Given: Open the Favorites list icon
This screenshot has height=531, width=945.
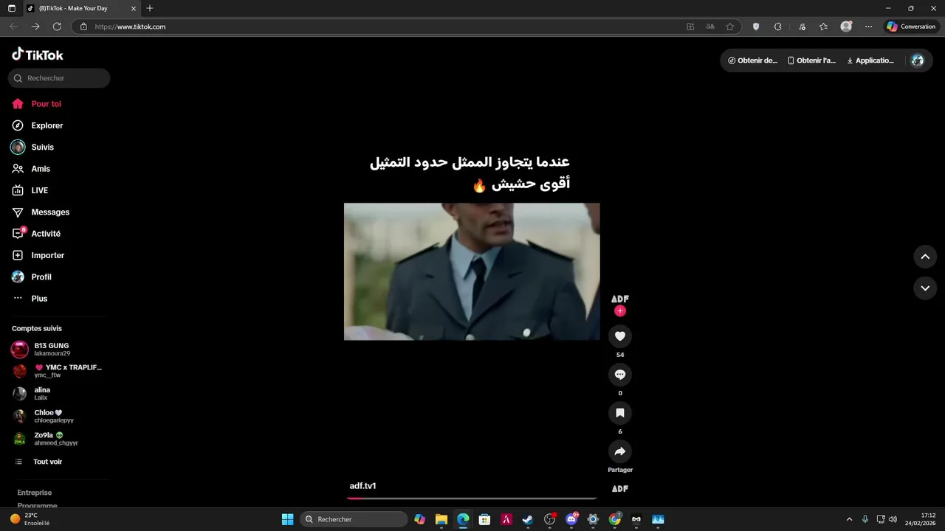Looking at the screenshot, I should [x=824, y=27].
